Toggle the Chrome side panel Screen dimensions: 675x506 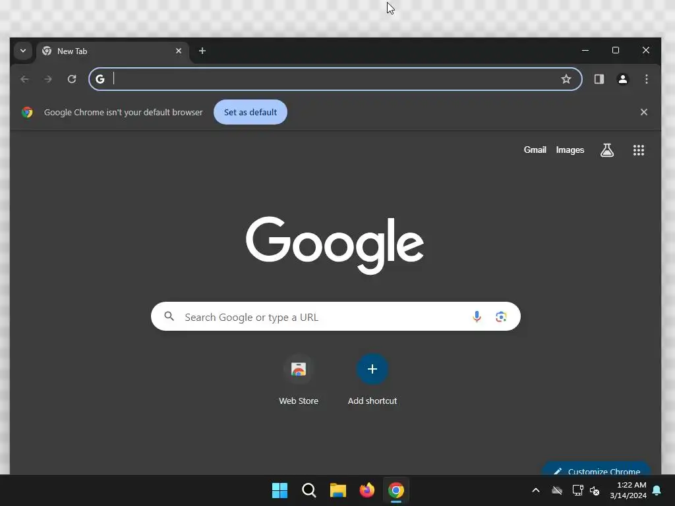tap(599, 79)
